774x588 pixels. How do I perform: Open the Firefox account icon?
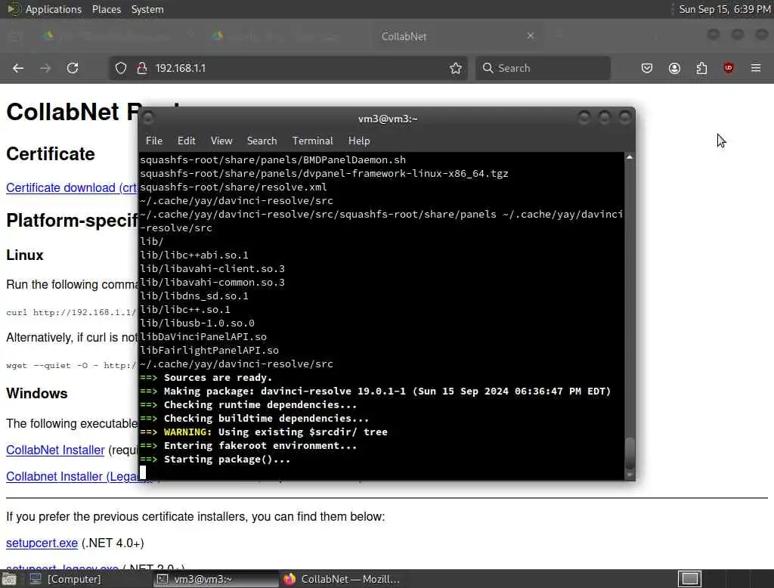(x=674, y=68)
